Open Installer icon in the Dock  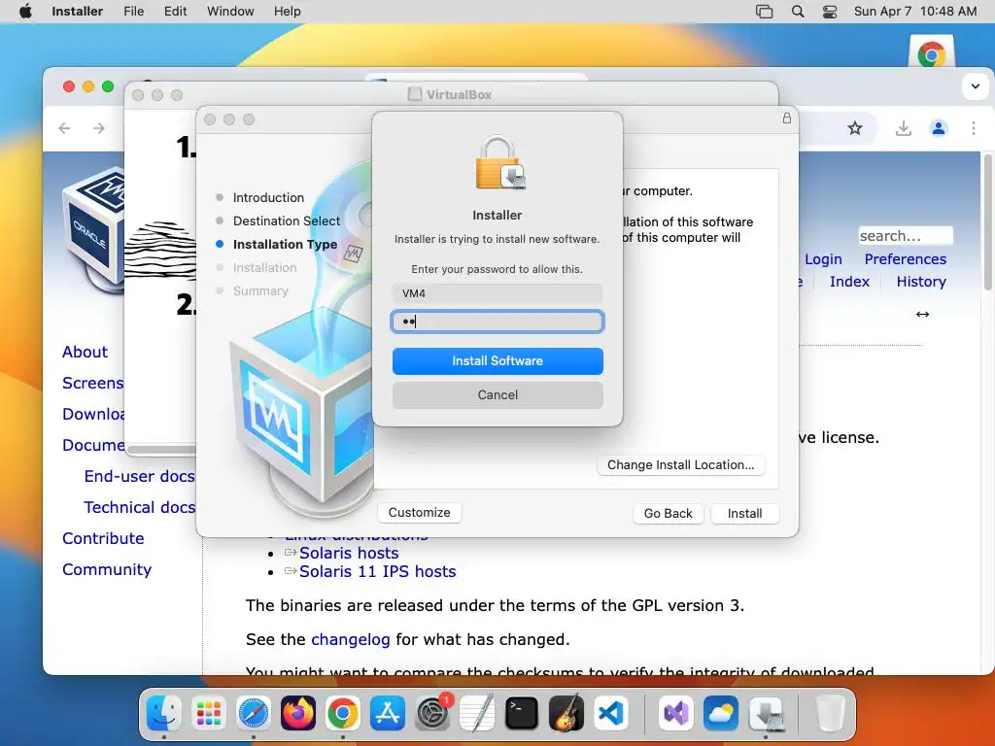(766, 713)
